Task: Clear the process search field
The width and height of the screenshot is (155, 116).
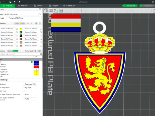Action: coord(41,54)
